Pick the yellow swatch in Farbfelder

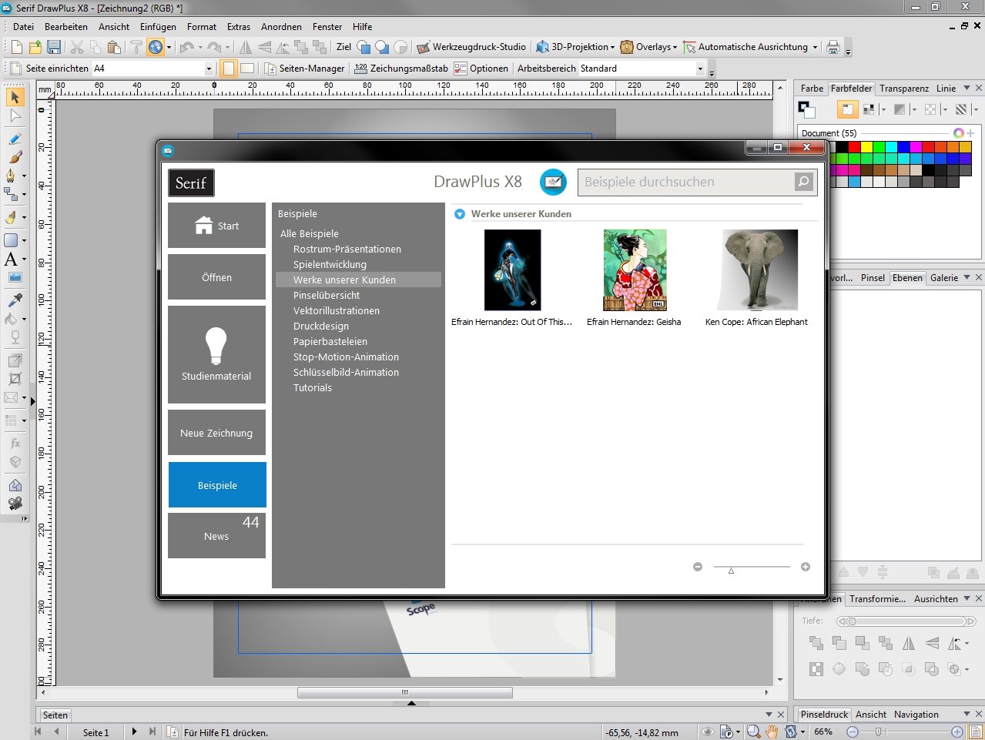coord(866,146)
